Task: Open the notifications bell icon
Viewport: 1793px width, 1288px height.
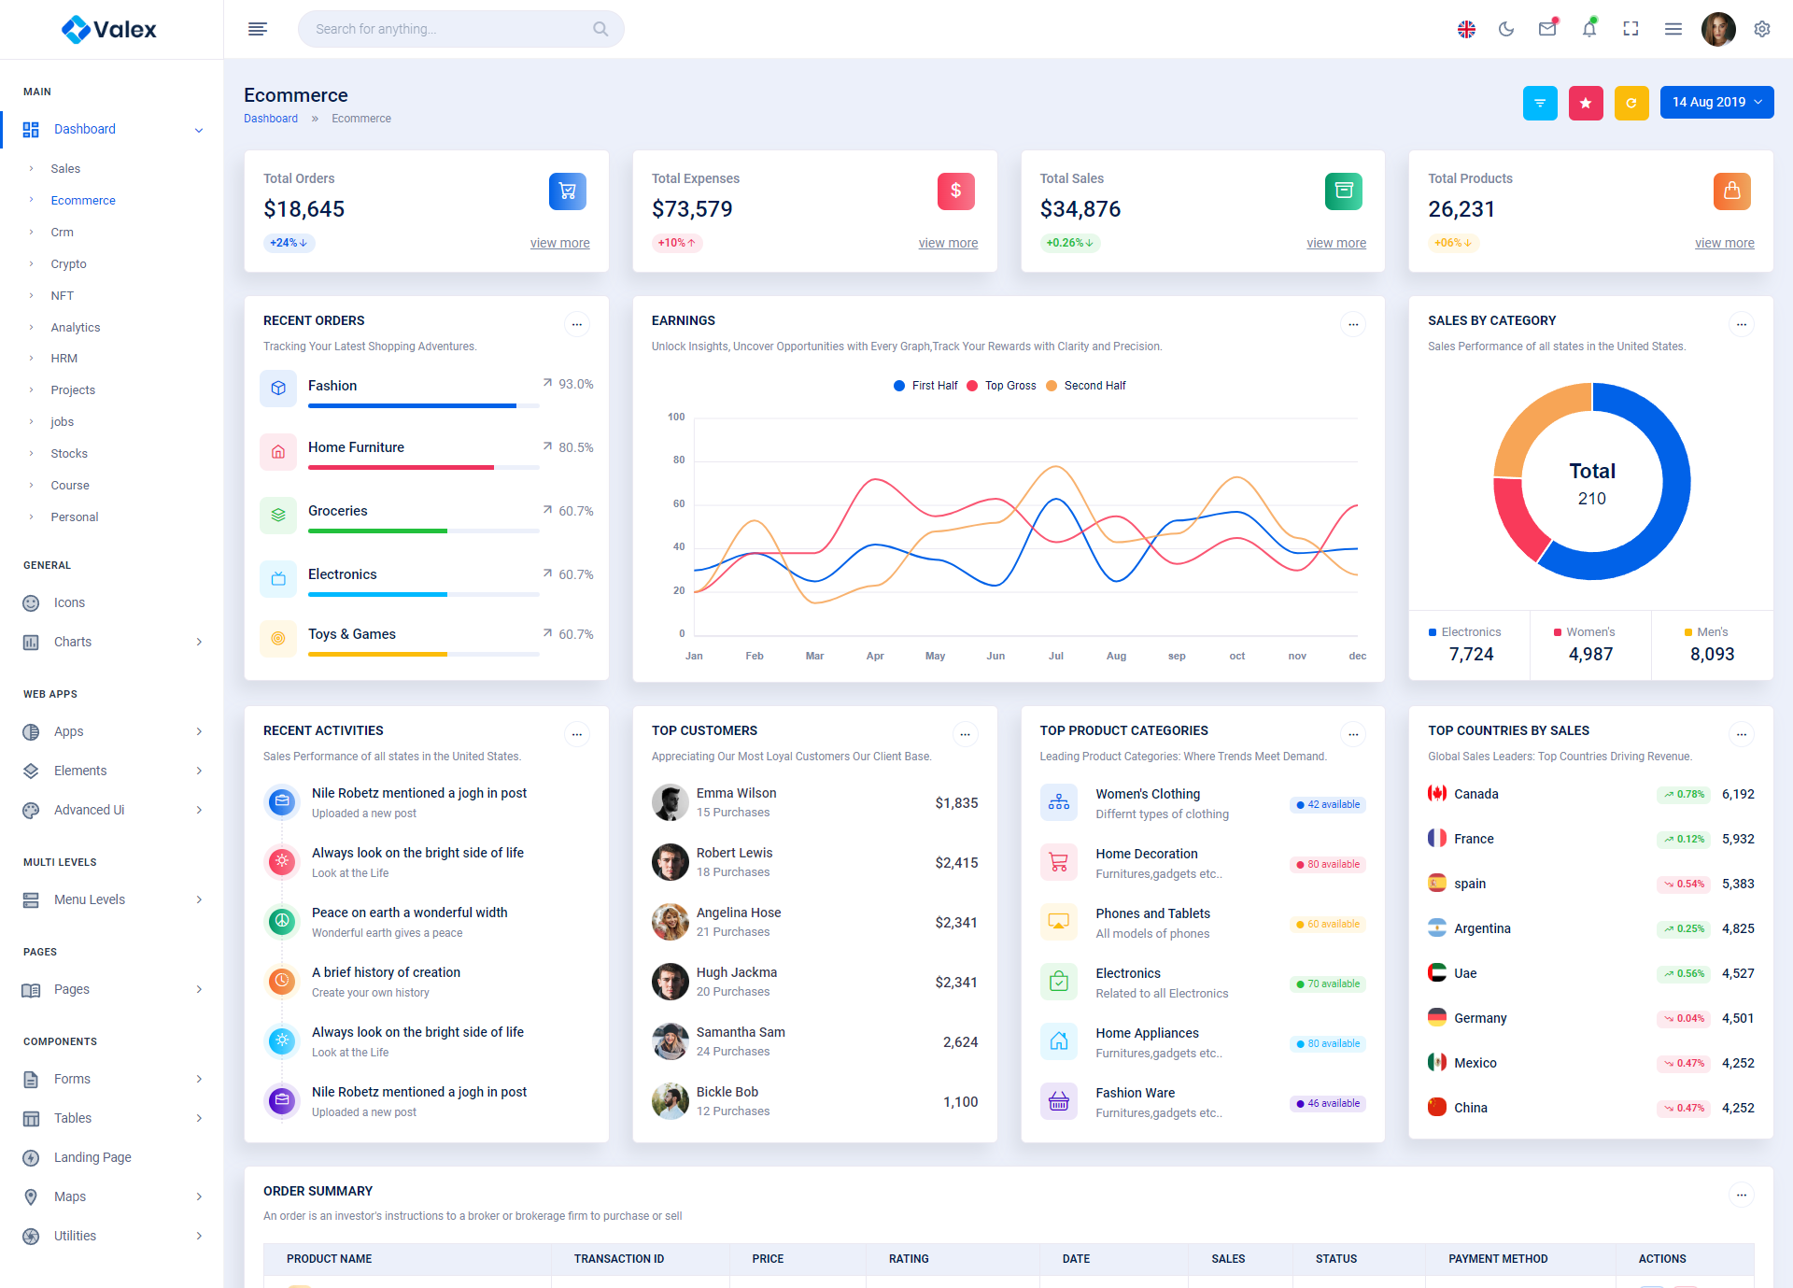Action: [1588, 29]
